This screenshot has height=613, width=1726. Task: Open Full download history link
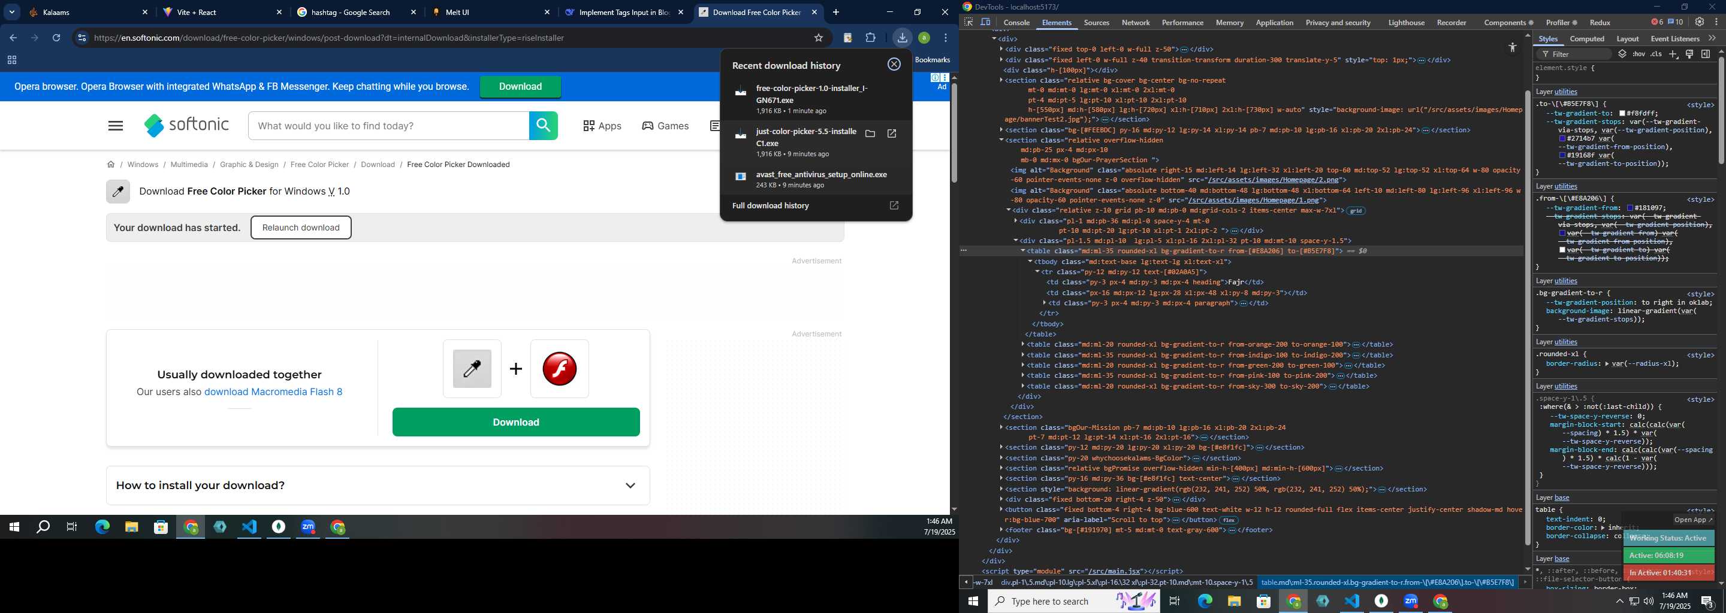(x=816, y=206)
